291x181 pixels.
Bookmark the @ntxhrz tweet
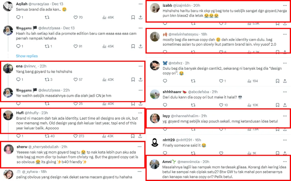coord(278,81)
